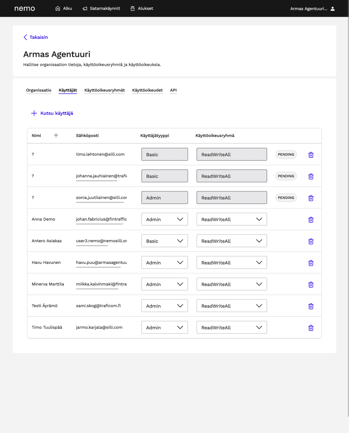Delete Testi Äyrämö user row
Screen dimensions: 349x433
[x=311, y=306]
